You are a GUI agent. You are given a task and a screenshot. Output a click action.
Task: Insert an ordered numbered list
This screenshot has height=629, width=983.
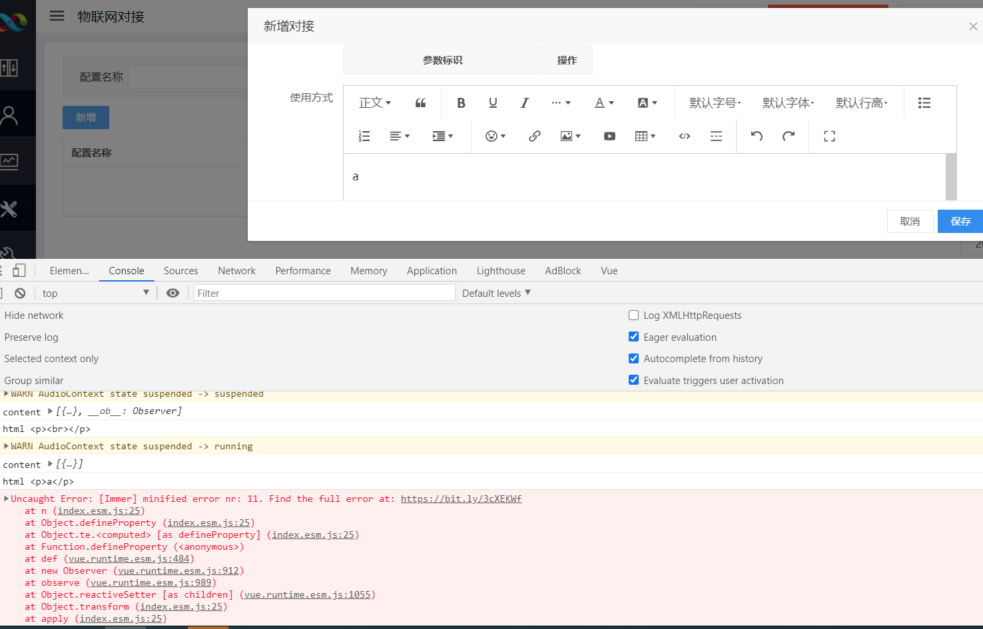364,136
